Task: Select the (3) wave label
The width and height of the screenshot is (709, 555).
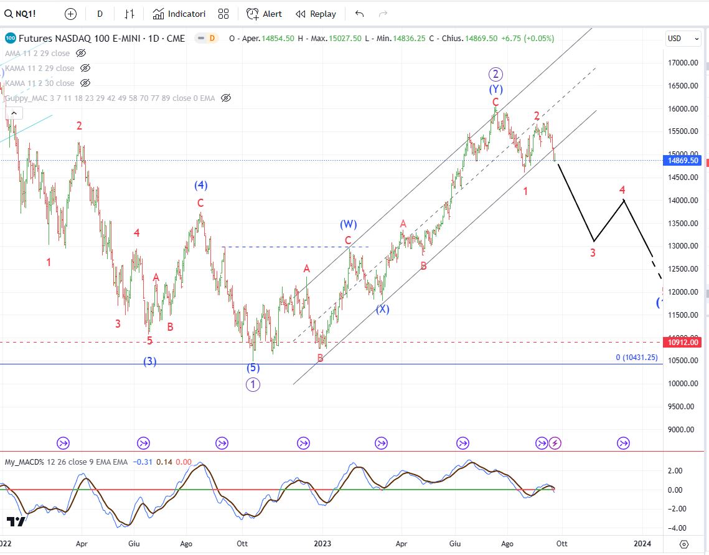Action: (x=150, y=361)
